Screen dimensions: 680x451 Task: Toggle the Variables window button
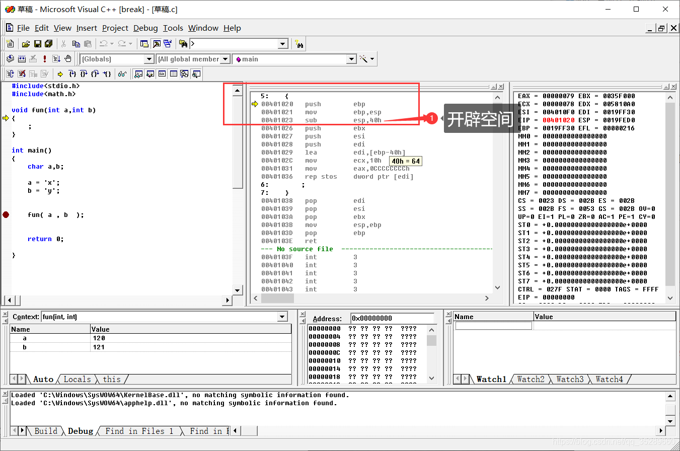pos(150,73)
